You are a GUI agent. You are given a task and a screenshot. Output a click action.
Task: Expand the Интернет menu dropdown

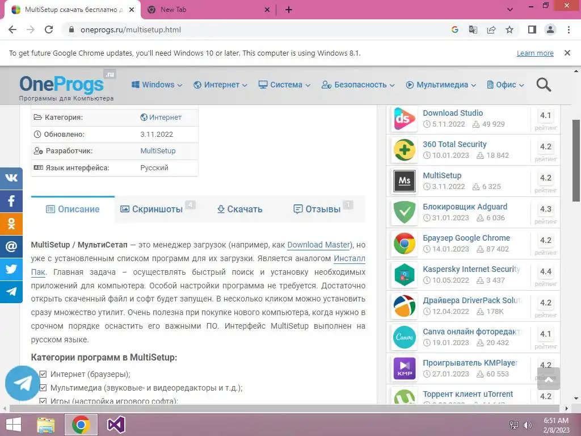pyautogui.click(x=220, y=85)
